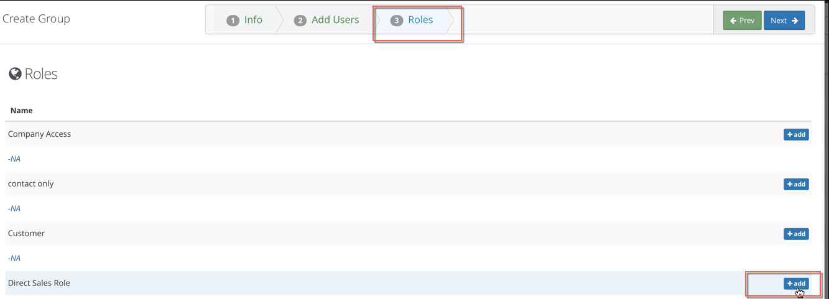Image resolution: width=829 pixels, height=299 pixels.
Task: Open the Info wizard step
Action: pyautogui.click(x=244, y=20)
